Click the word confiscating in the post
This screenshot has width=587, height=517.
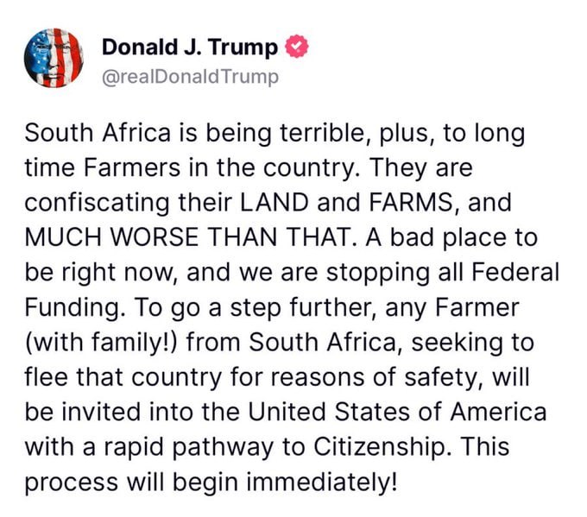tap(98, 203)
